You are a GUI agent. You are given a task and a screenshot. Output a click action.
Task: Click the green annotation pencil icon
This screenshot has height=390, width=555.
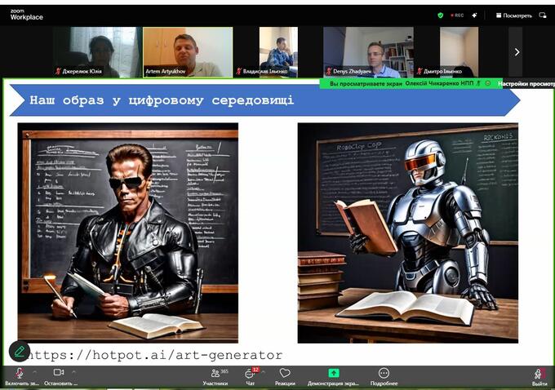[20, 351]
